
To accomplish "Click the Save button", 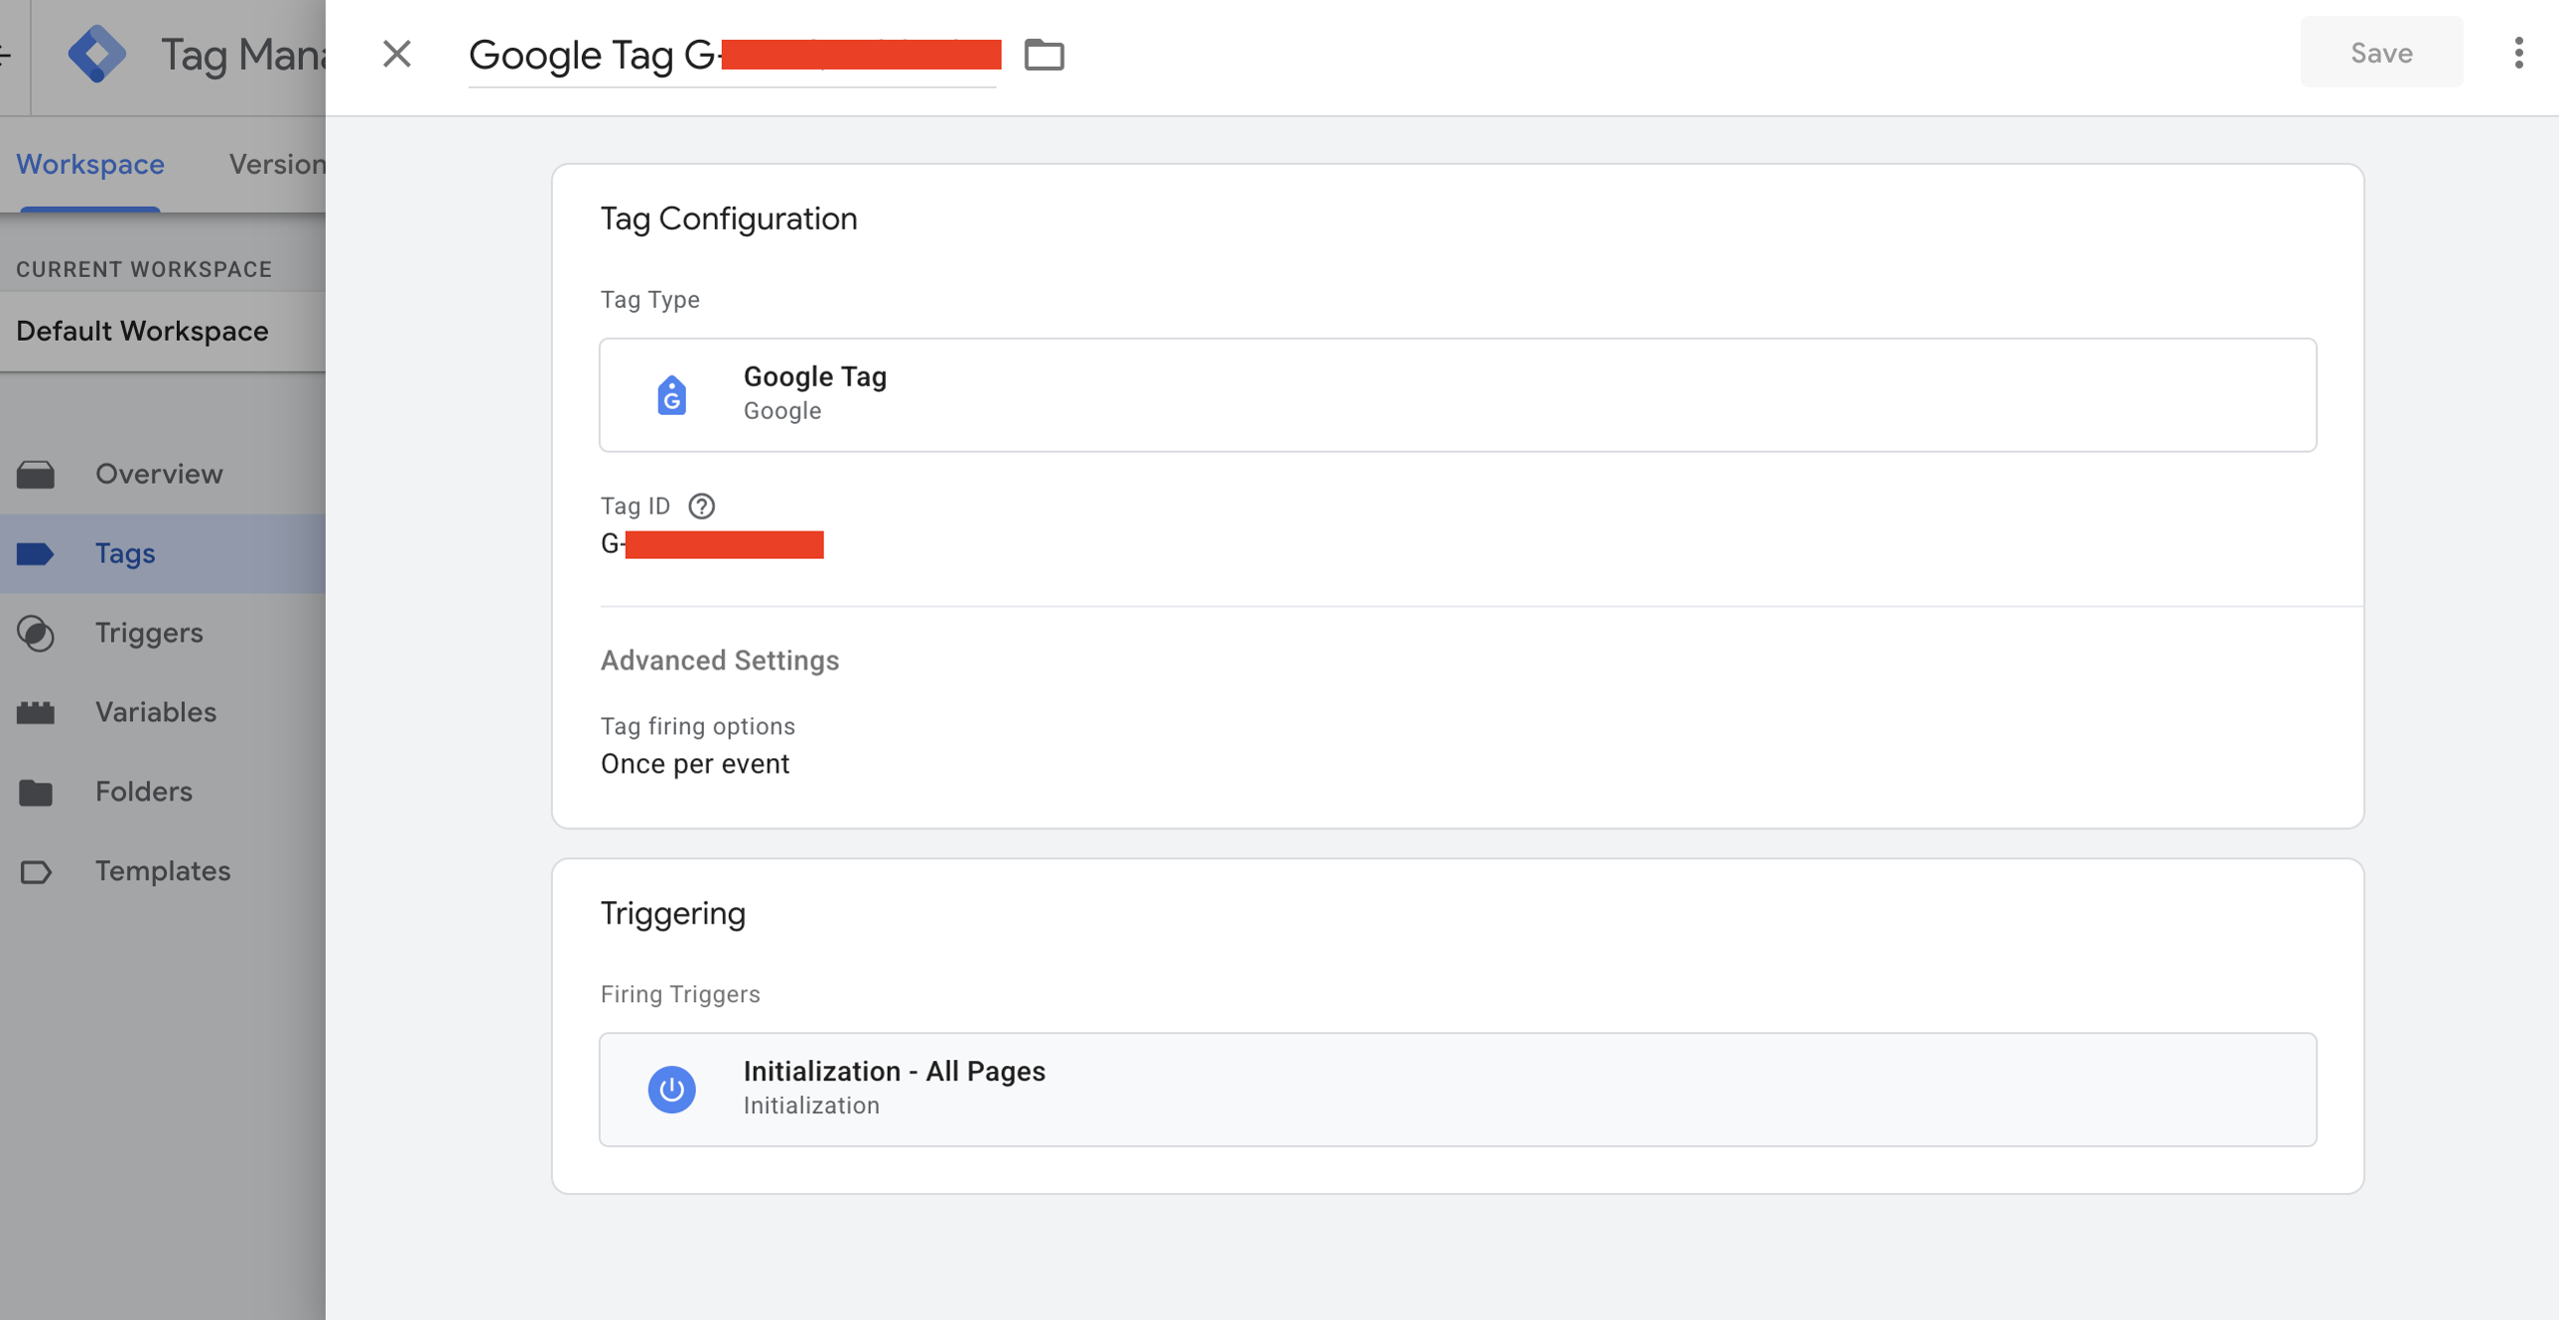I will pyautogui.click(x=2381, y=52).
